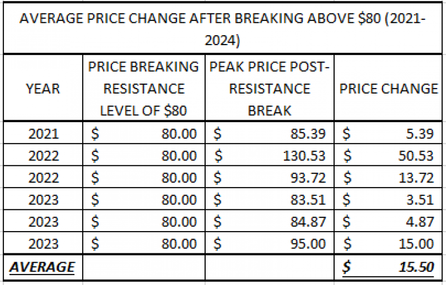This screenshot has width=446, height=285.
Task: Click the YEAR column header
Action: coord(43,88)
